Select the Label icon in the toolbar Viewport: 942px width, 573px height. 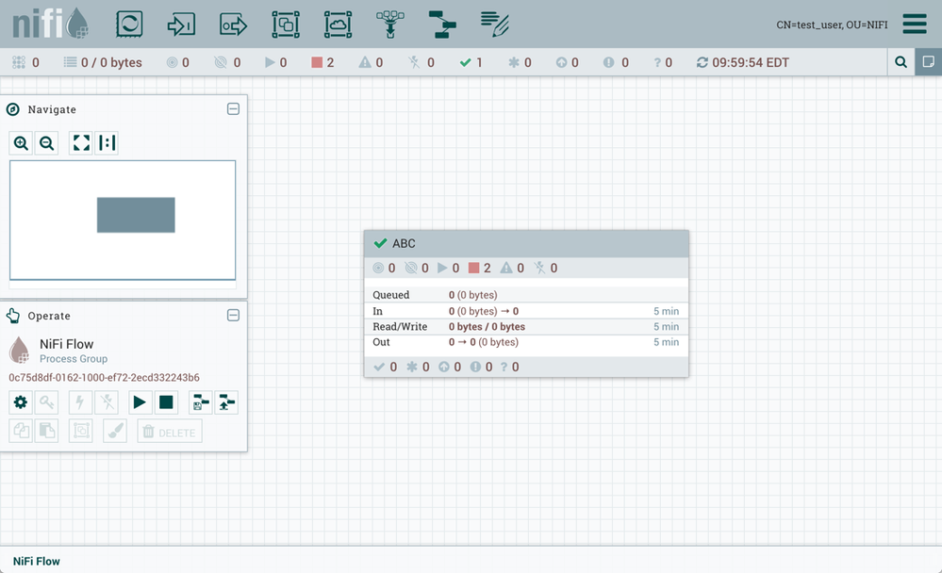(494, 24)
